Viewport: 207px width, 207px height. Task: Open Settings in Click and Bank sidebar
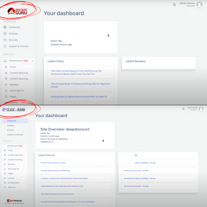click(x=11, y=126)
